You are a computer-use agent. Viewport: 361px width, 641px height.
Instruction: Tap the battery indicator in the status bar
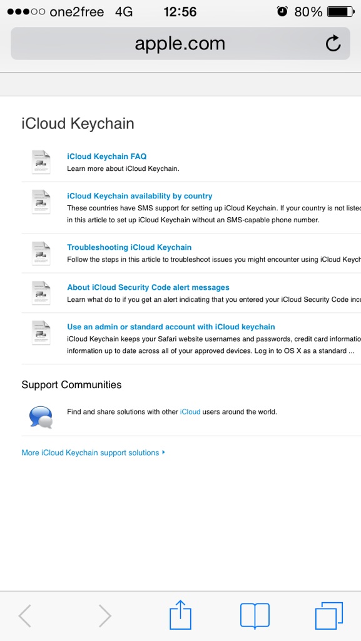[x=341, y=12]
